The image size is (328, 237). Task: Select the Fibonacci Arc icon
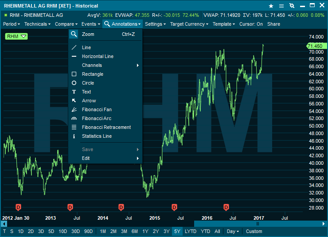click(74, 119)
